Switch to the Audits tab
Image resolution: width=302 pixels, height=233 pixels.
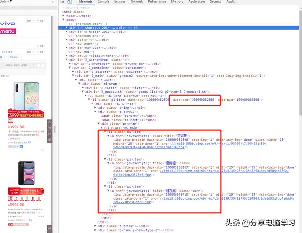[231, 2]
